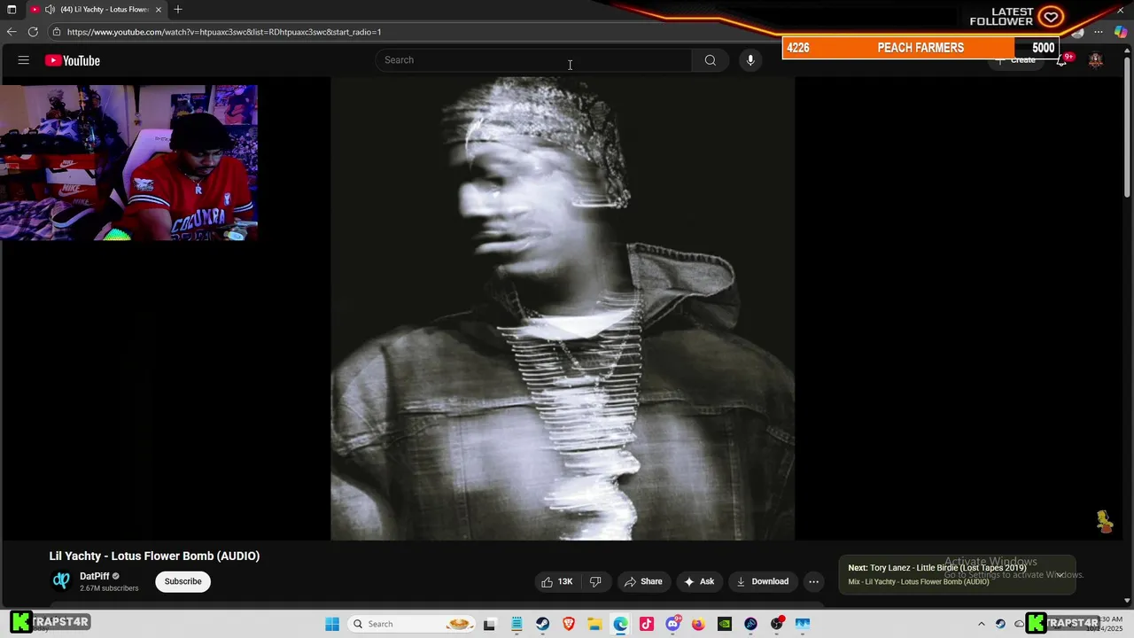Viewport: 1134px width, 638px height.
Task: Open the Copilot sidebar icon
Action: click(1121, 32)
